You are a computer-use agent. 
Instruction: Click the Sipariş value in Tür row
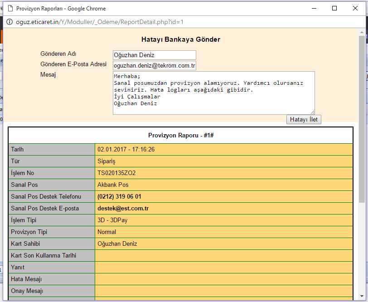107,161
